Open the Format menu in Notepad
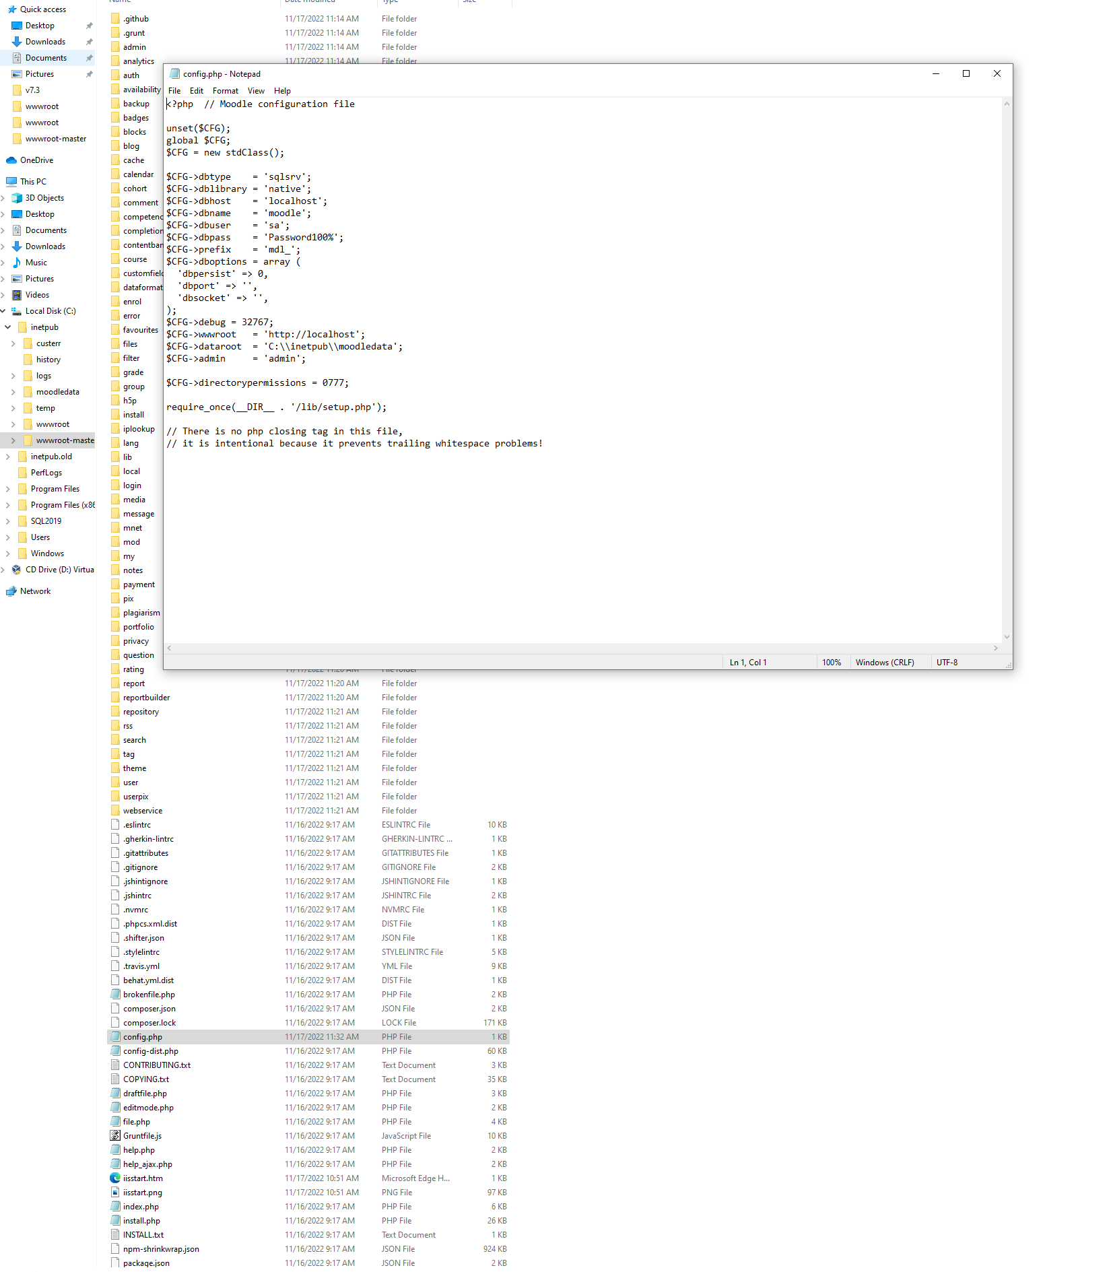Screen dimensions: 1111x1272 [x=226, y=91]
